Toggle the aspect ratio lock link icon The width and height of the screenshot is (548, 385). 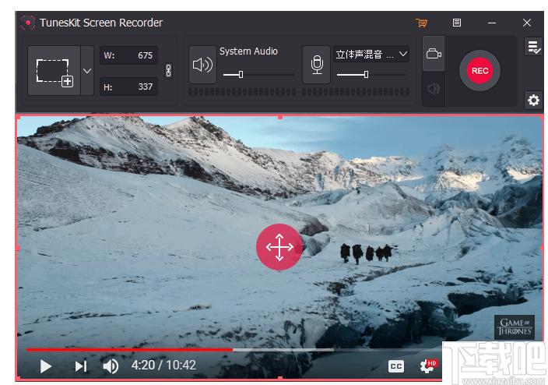[x=168, y=71]
